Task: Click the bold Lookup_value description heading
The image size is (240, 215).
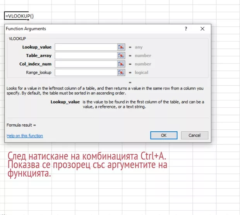Action: point(65,102)
